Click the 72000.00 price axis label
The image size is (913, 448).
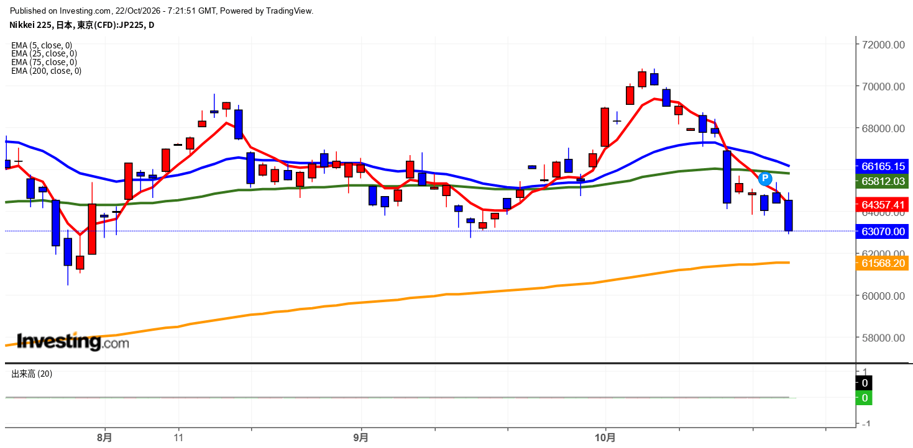tap(883, 45)
